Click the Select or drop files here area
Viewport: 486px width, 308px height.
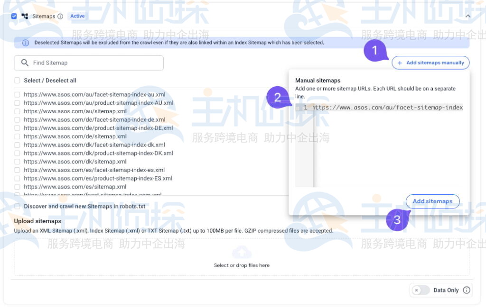click(242, 265)
